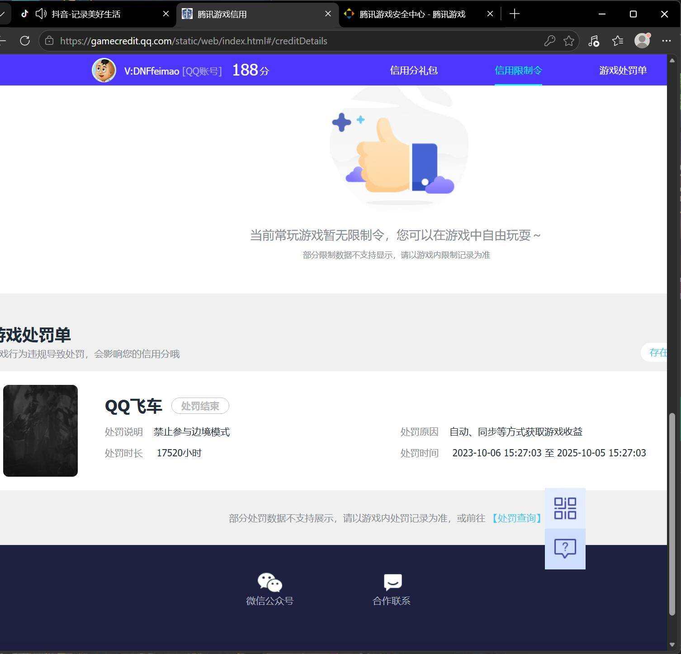Mute the 抖音 tab audio speaker icon
Viewport: 681px width, 654px height.
[41, 14]
